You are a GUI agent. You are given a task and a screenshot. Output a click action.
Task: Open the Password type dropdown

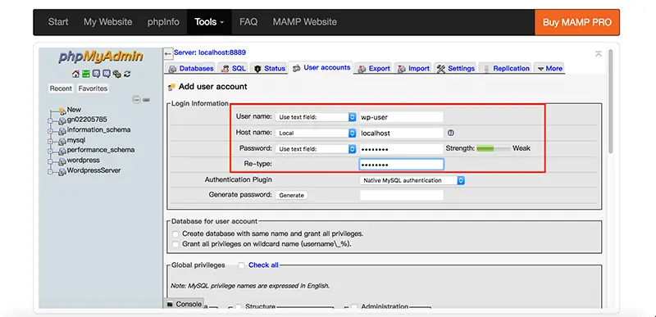coord(316,149)
